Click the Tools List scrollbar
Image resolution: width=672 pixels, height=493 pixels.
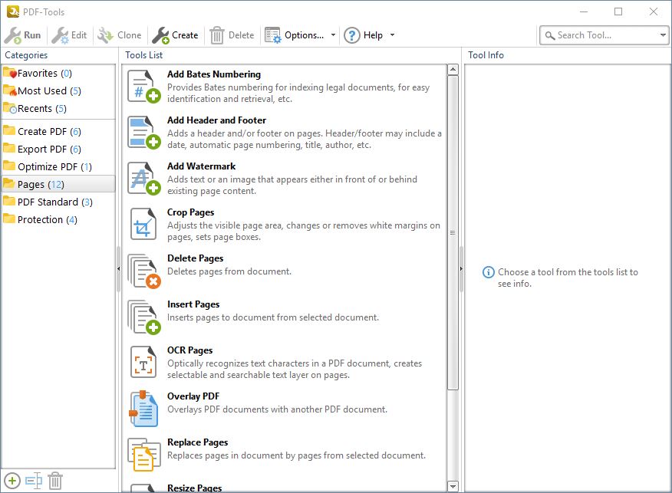tap(452, 230)
